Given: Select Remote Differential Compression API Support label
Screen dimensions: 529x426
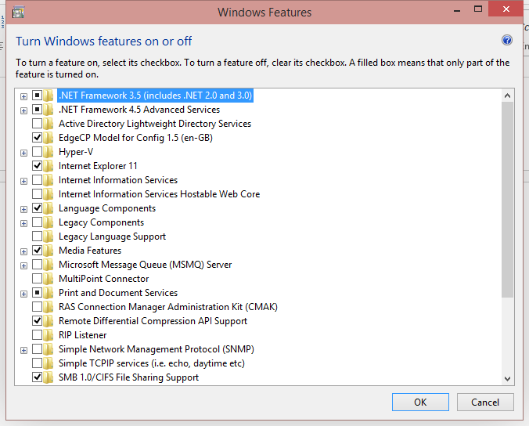Looking at the screenshot, I should [153, 321].
